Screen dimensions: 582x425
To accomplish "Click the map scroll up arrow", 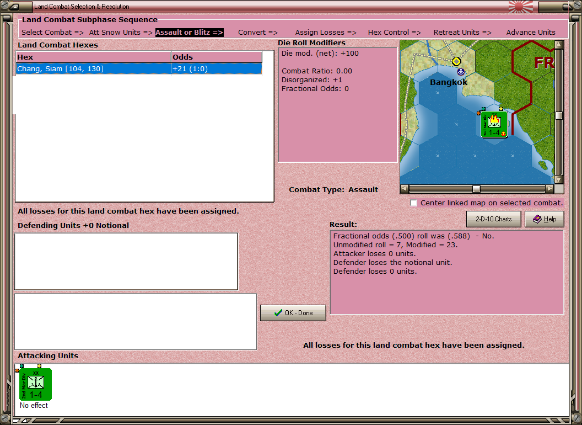I will pyautogui.click(x=559, y=45).
